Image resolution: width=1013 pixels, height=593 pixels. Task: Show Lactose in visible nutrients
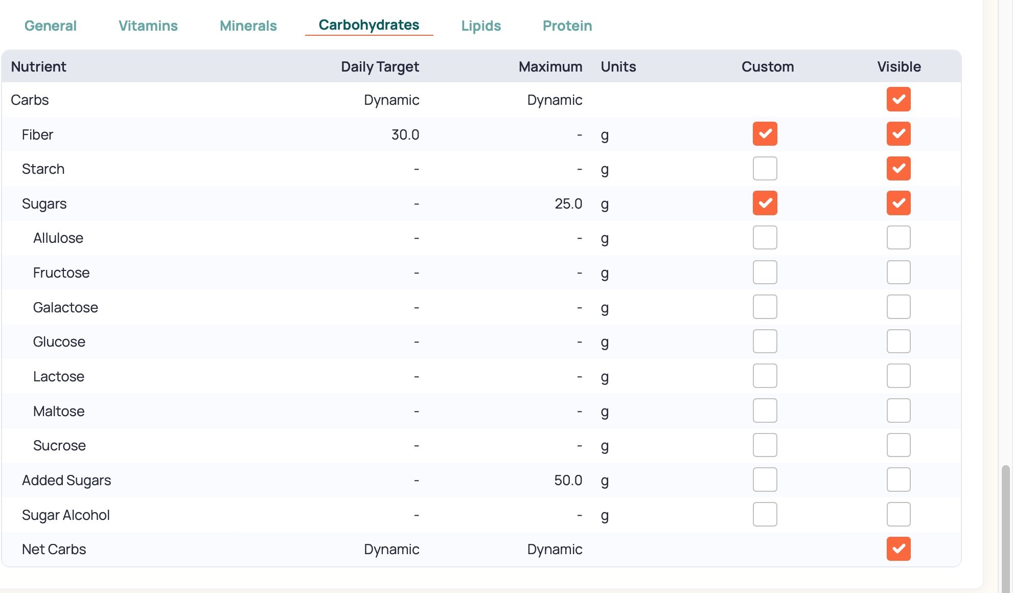(898, 376)
